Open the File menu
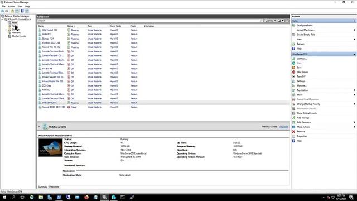This screenshot has width=357, height=201. 3,6
